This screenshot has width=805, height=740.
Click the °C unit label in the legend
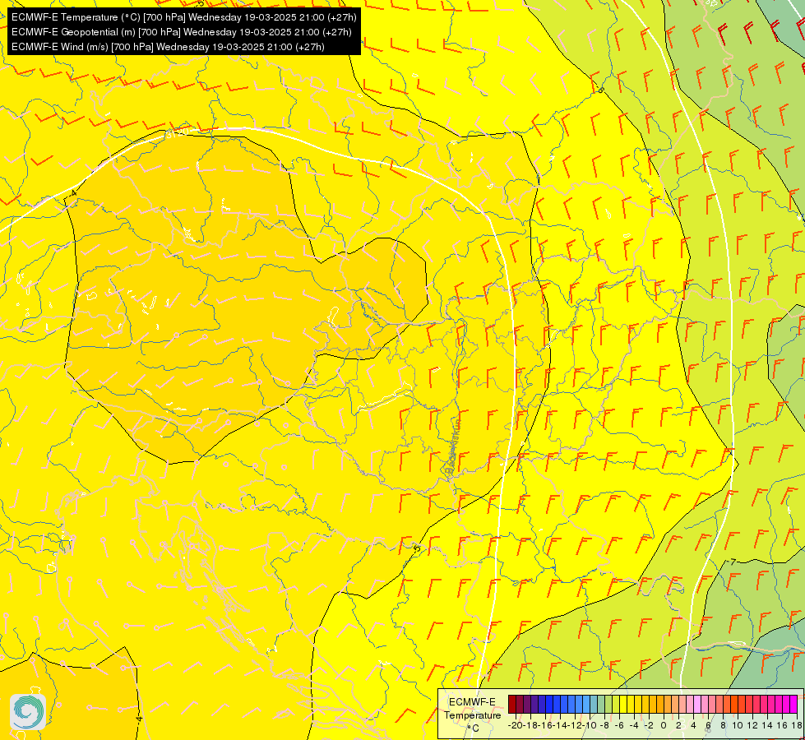472,728
